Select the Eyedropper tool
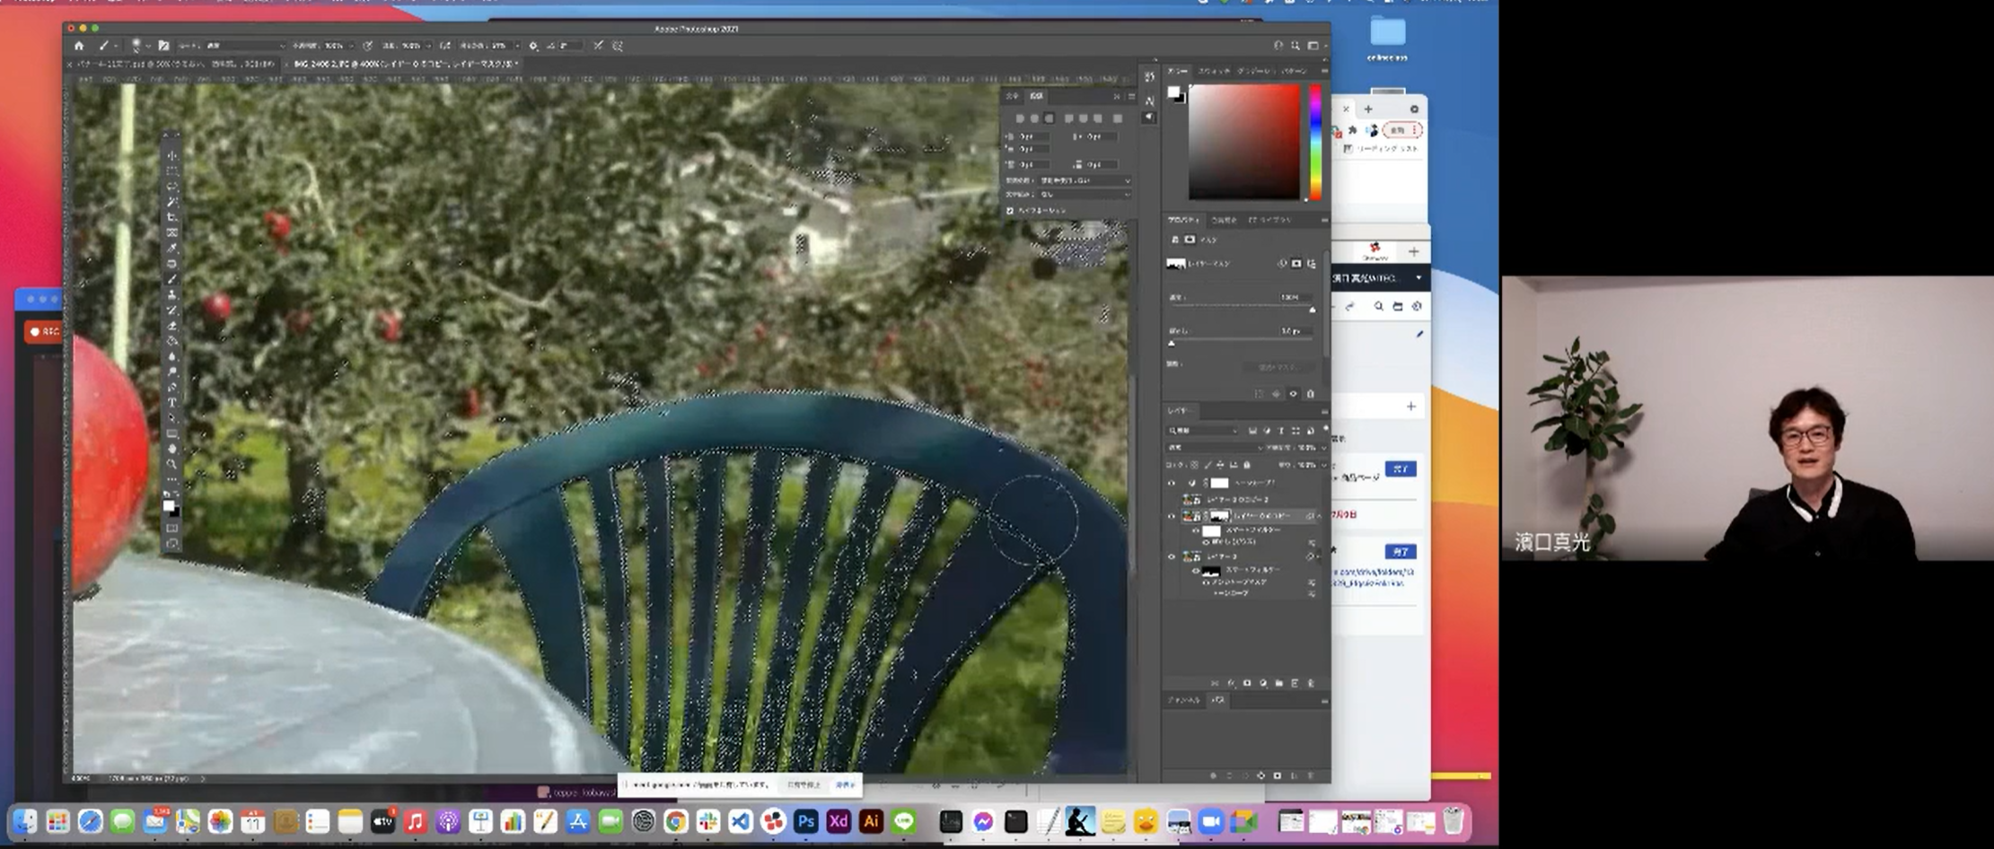Image resolution: width=1994 pixels, height=849 pixels. click(x=172, y=248)
